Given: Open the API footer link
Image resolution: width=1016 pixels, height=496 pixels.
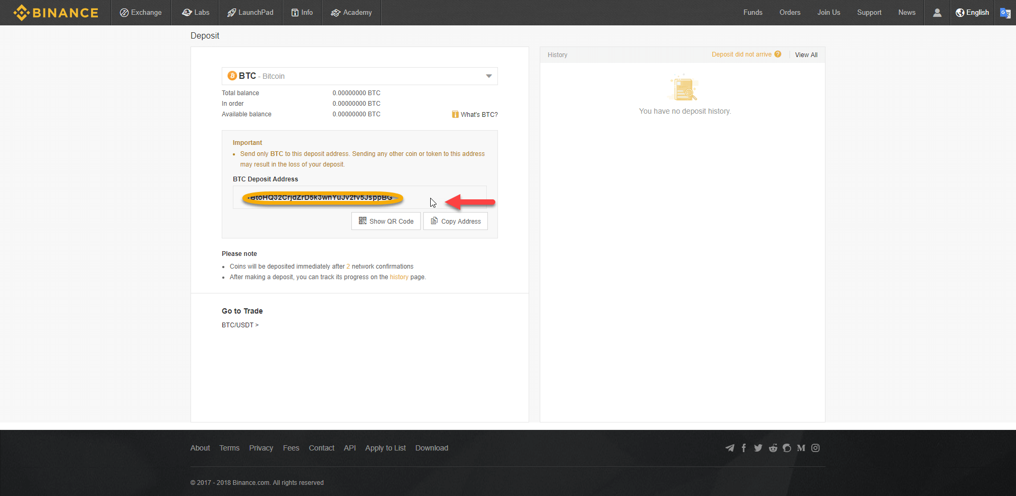Looking at the screenshot, I should 350,448.
